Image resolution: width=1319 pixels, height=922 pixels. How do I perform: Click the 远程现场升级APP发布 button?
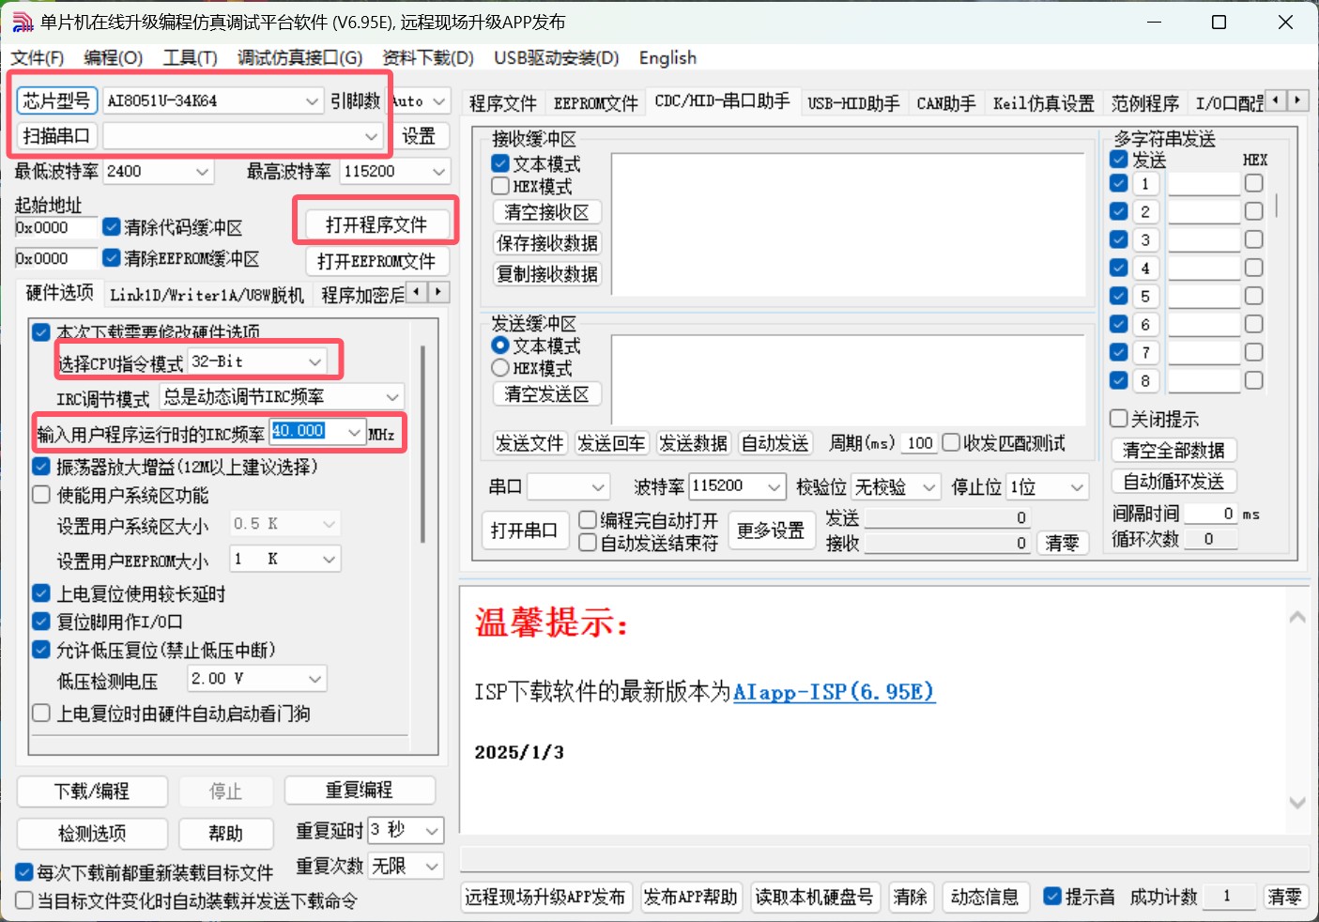[x=545, y=897]
